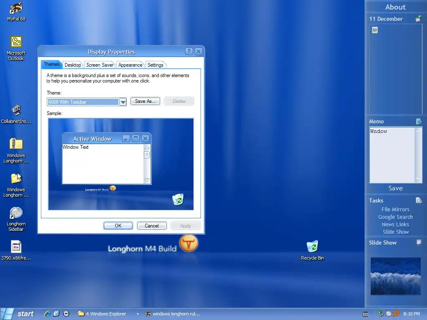Click the Save As... button
427x320 pixels.
coord(145,101)
